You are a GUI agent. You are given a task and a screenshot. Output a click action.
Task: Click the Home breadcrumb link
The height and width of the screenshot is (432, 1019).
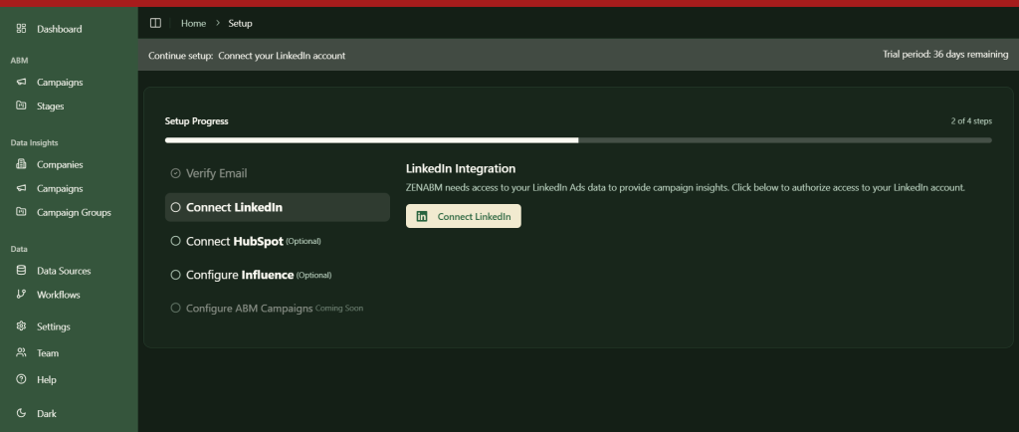[194, 23]
